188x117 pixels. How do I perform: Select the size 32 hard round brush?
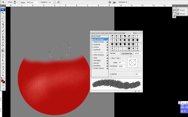(129, 49)
